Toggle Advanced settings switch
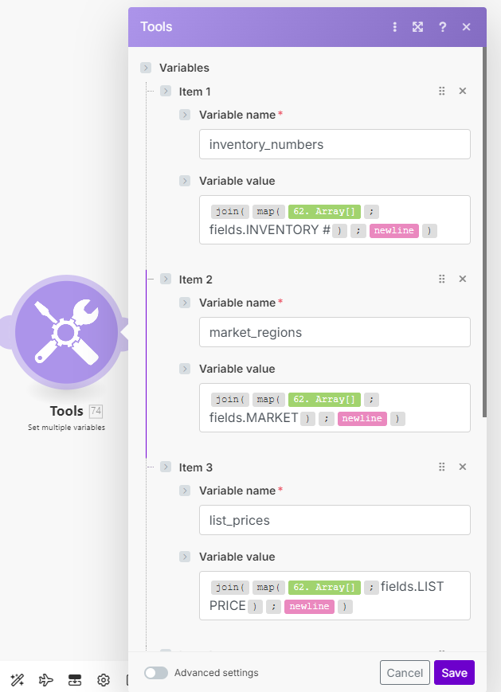Viewport: 501px width, 692px height. (156, 673)
